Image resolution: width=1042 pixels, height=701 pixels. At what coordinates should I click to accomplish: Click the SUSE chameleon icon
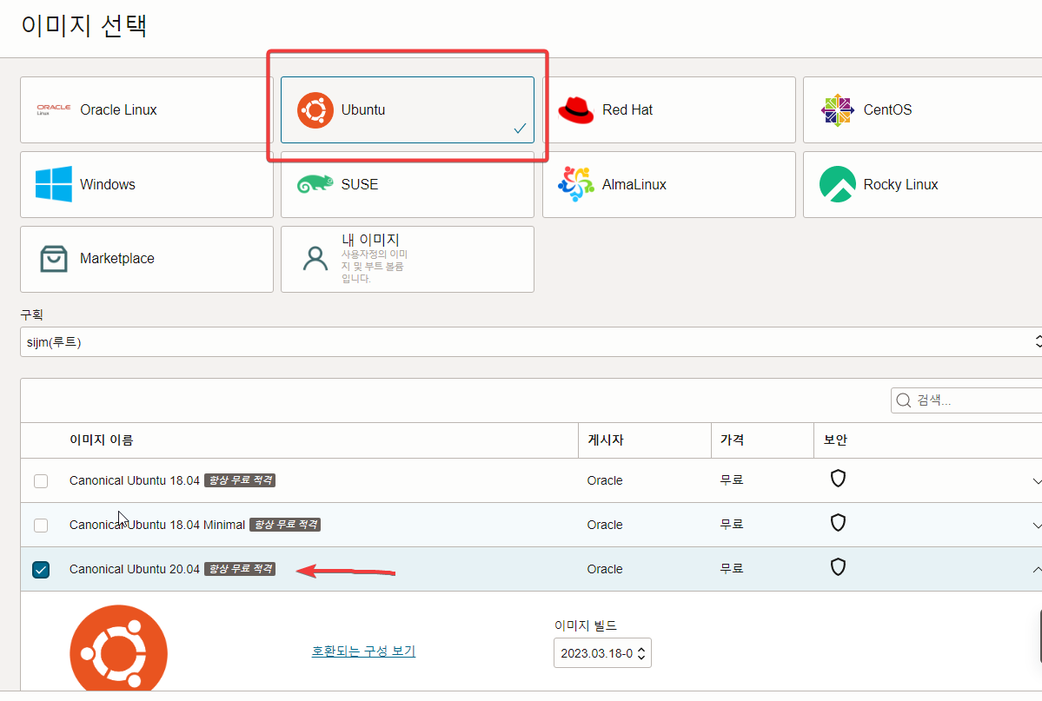315,184
